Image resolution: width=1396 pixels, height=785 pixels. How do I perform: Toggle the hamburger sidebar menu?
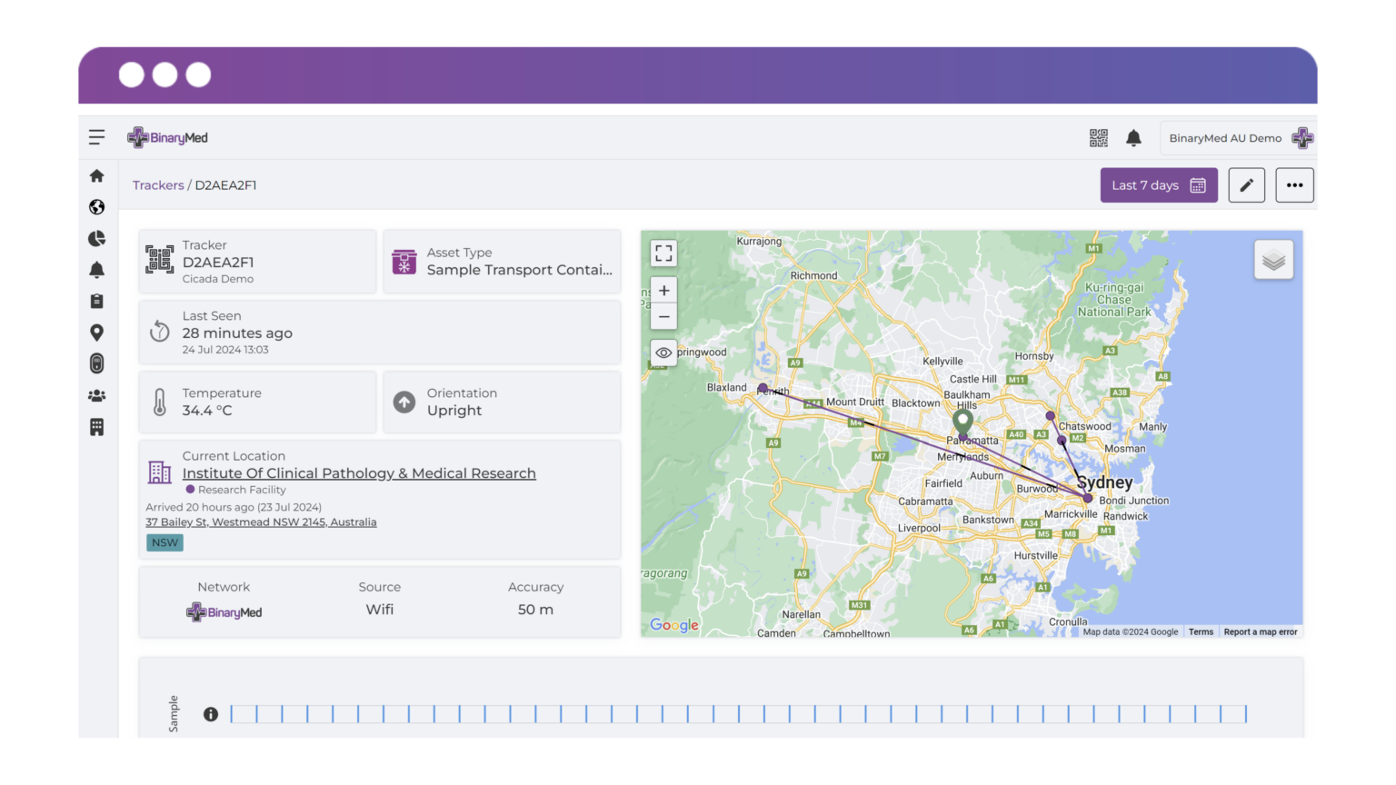tap(96, 137)
